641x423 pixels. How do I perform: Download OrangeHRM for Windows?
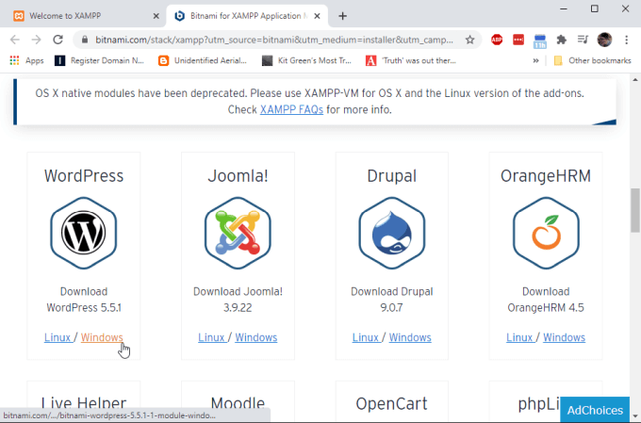pos(564,337)
